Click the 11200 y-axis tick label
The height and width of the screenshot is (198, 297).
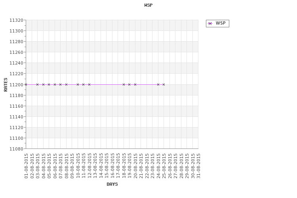[17, 85]
